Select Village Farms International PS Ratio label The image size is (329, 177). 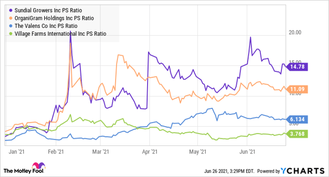(61, 33)
